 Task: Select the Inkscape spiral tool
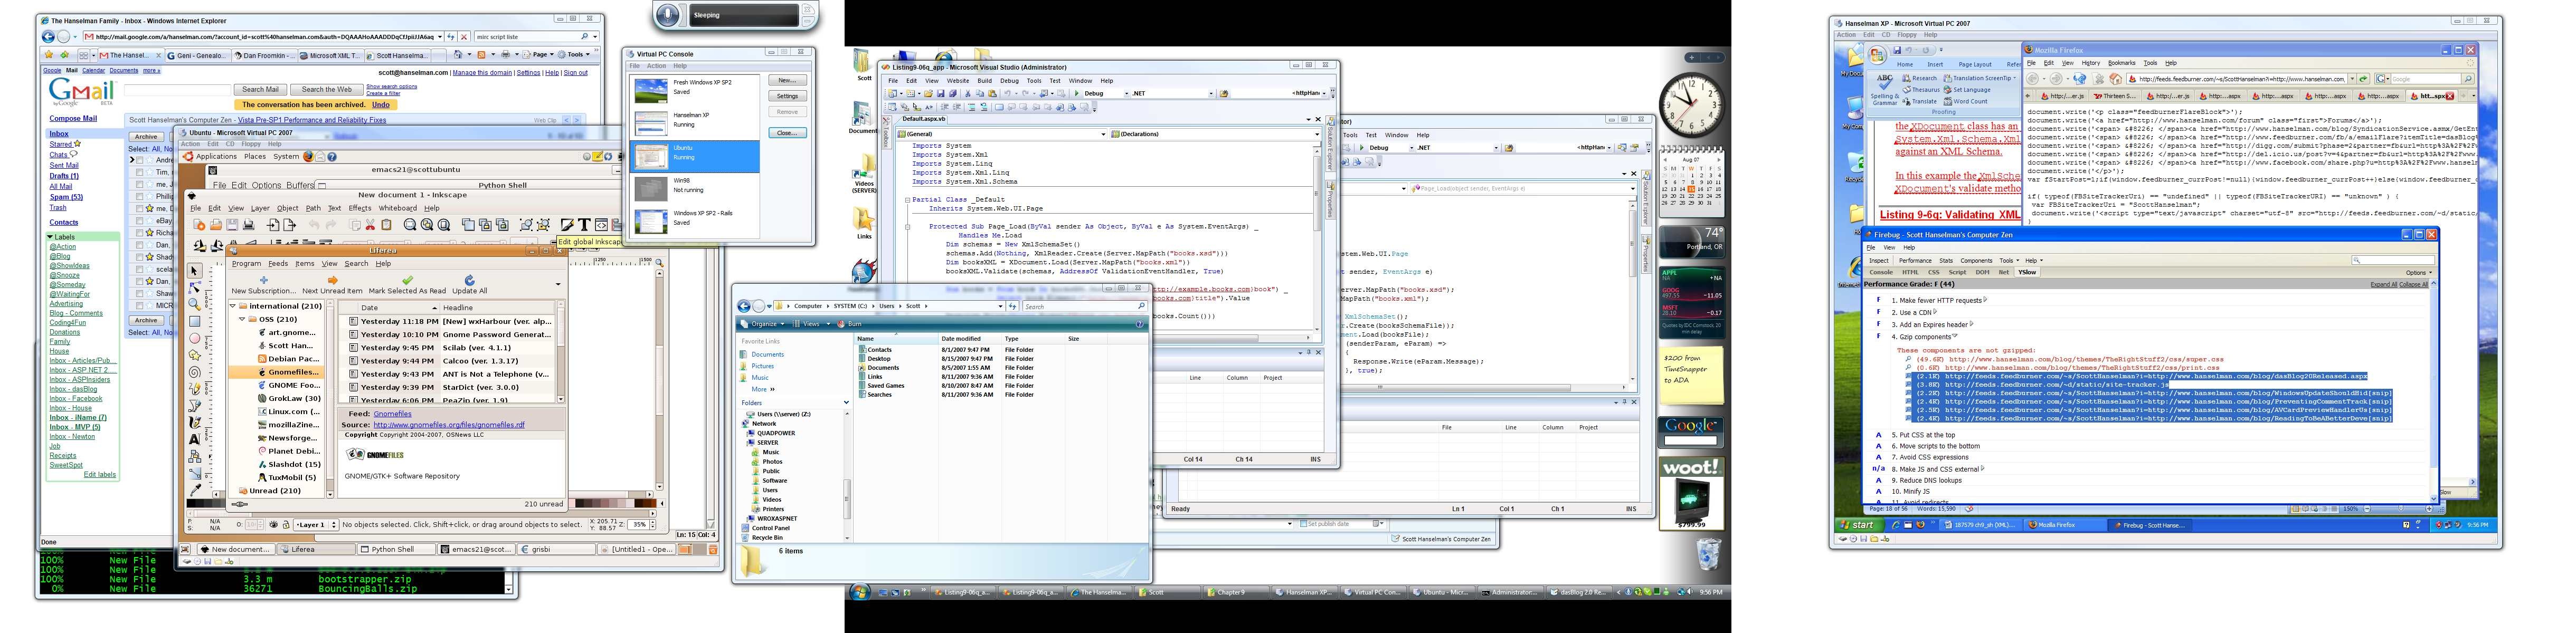point(195,372)
